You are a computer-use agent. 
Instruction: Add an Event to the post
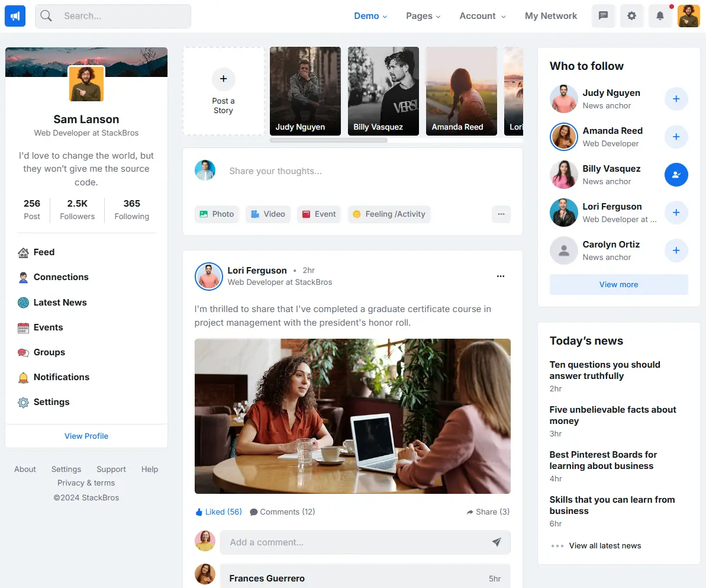click(319, 214)
